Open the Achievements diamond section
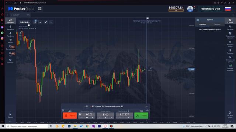This screenshot has width=236, height=132. [x=10, y=47]
